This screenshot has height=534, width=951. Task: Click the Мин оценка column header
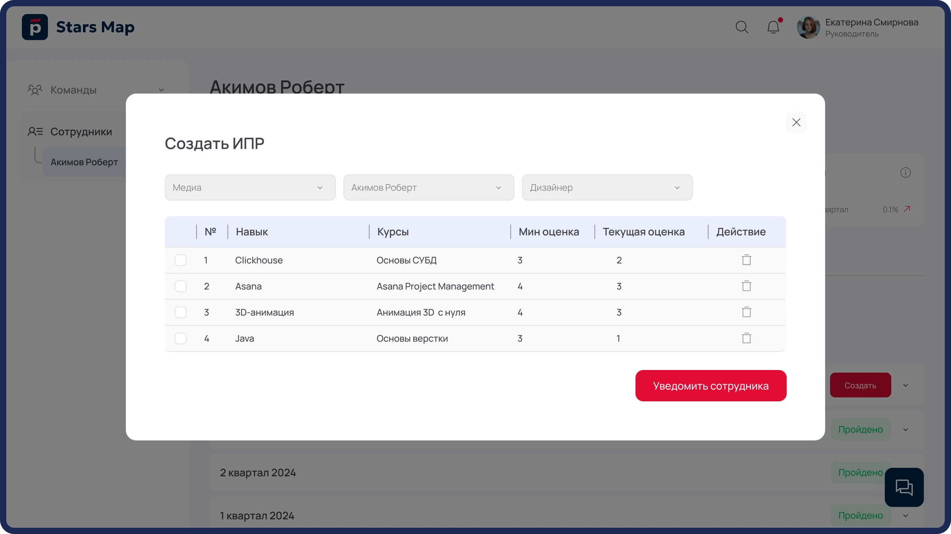[x=549, y=232]
